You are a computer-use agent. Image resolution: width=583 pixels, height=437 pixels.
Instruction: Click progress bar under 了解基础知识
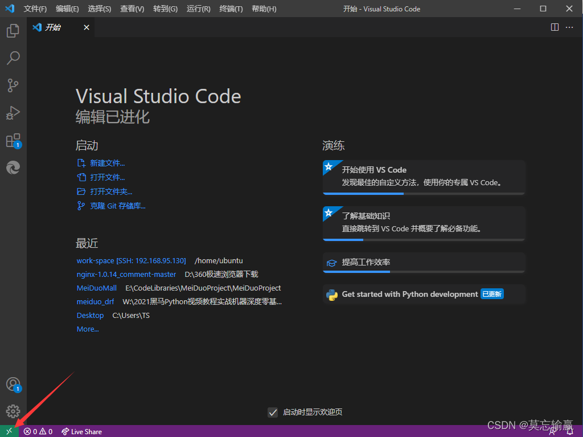point(424,240)
